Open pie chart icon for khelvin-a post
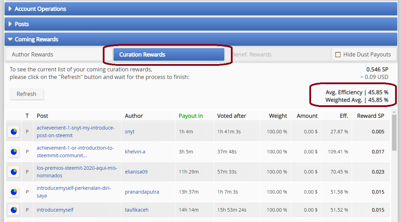This screenshot has width=401, height=222. click(14, 152)
